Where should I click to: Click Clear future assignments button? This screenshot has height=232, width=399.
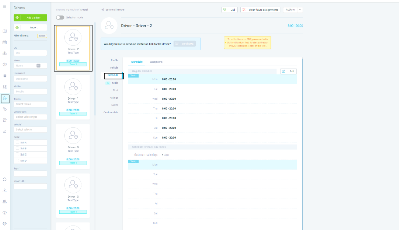(x=260, y=10)
